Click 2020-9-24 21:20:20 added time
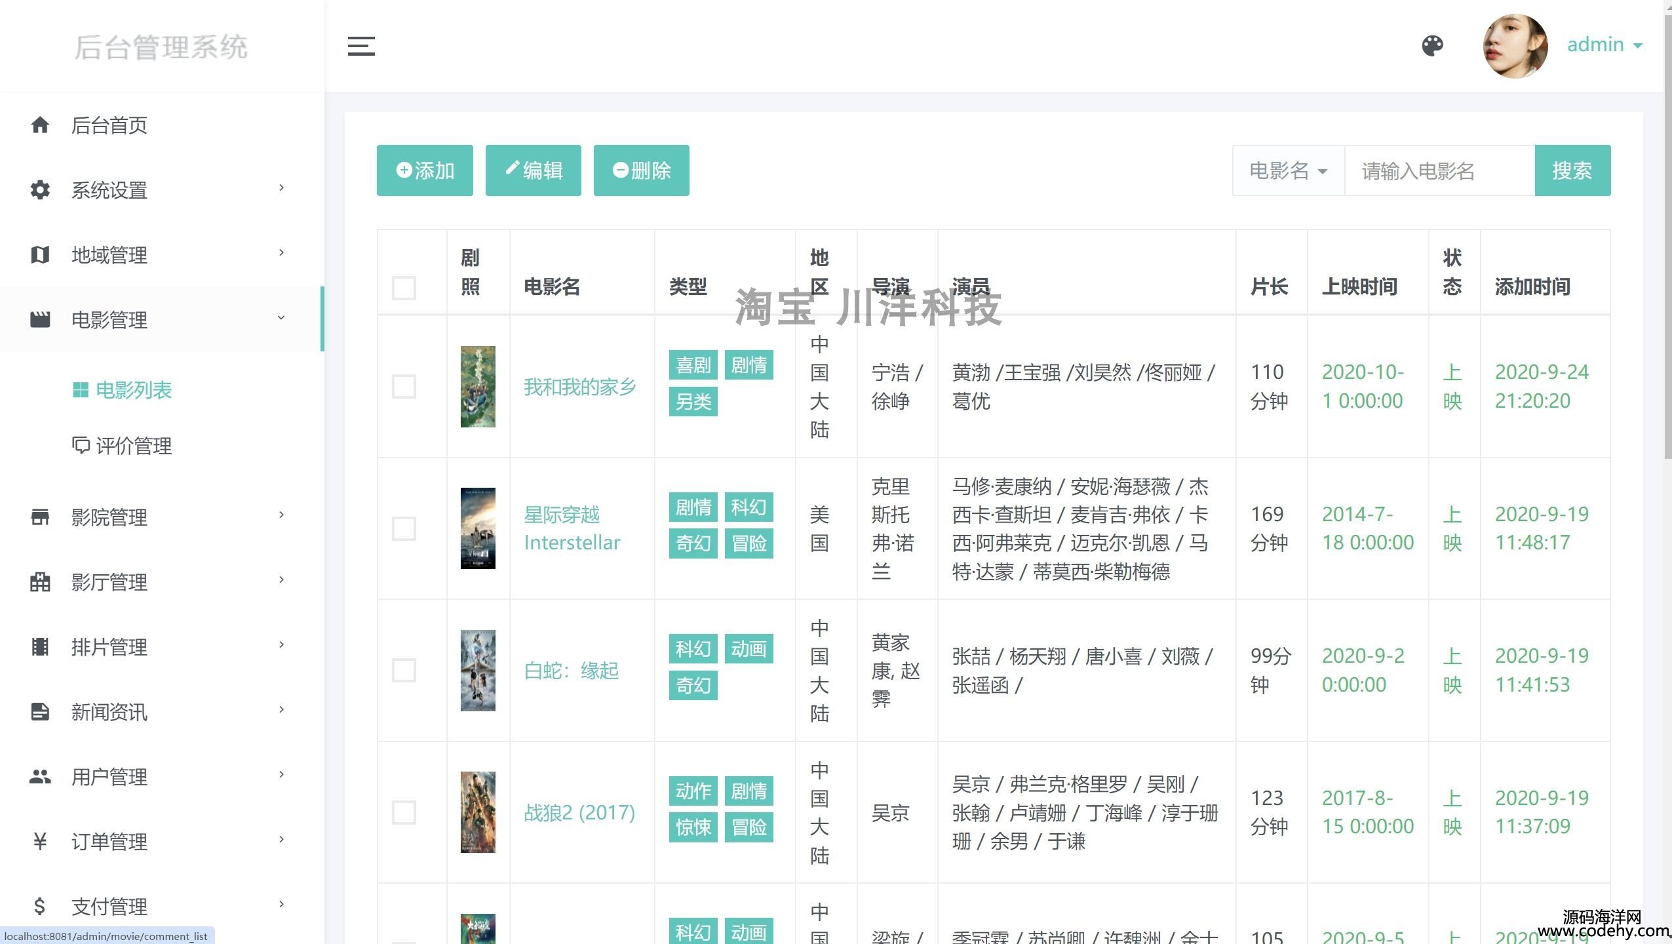 tap(1542, 387)
